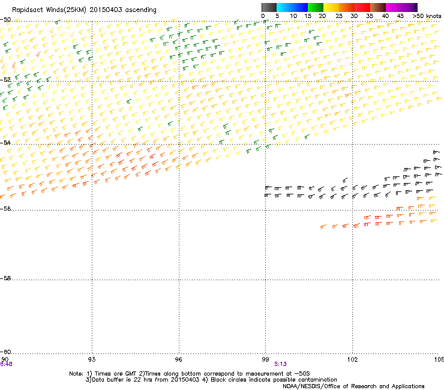Click the '-50' latitude label

[5, 20]
